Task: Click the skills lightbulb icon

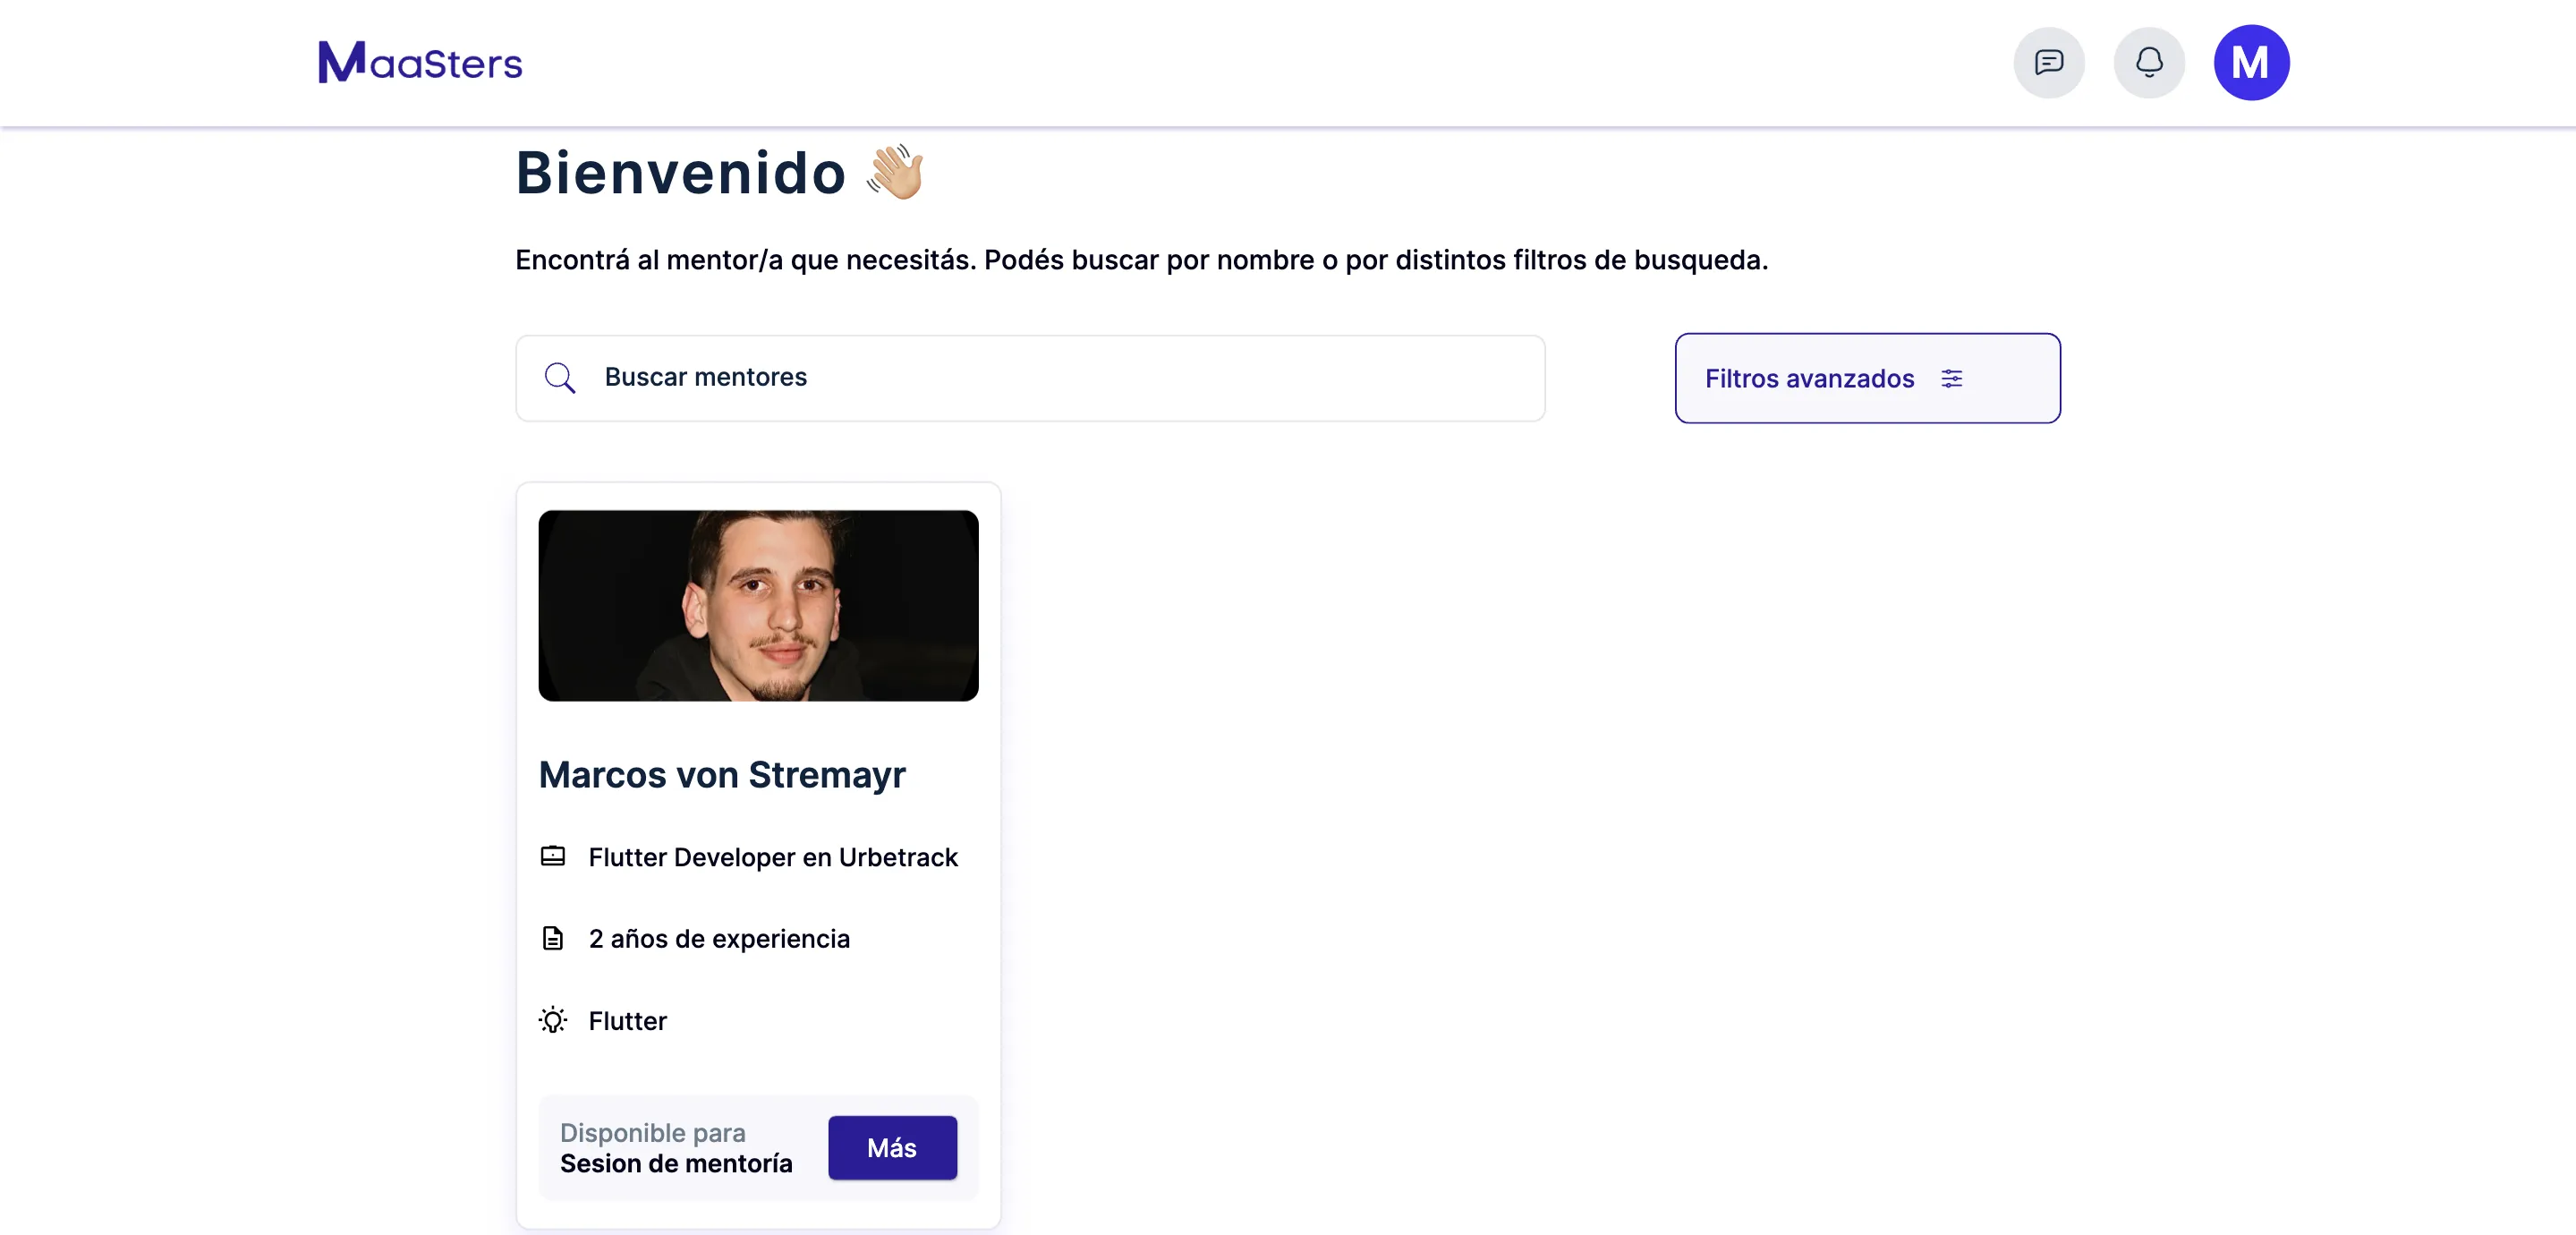Action: tap(553, 1020)
